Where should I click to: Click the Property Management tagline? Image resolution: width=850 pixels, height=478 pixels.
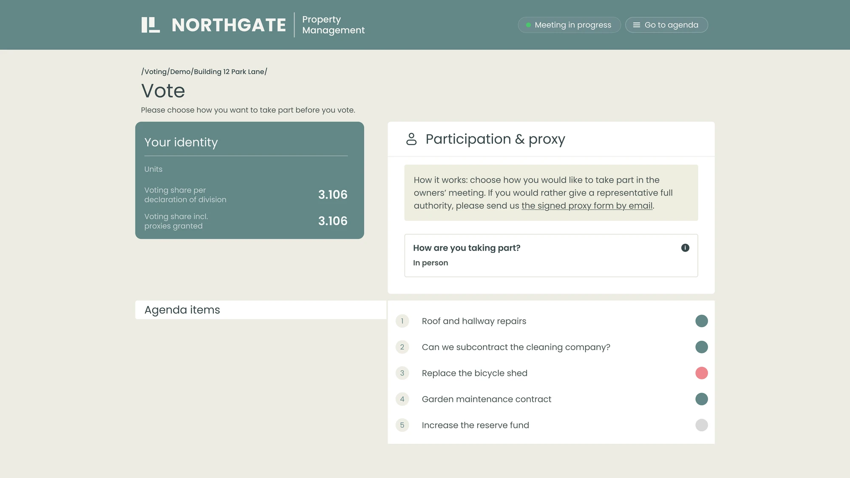point(333,25)
